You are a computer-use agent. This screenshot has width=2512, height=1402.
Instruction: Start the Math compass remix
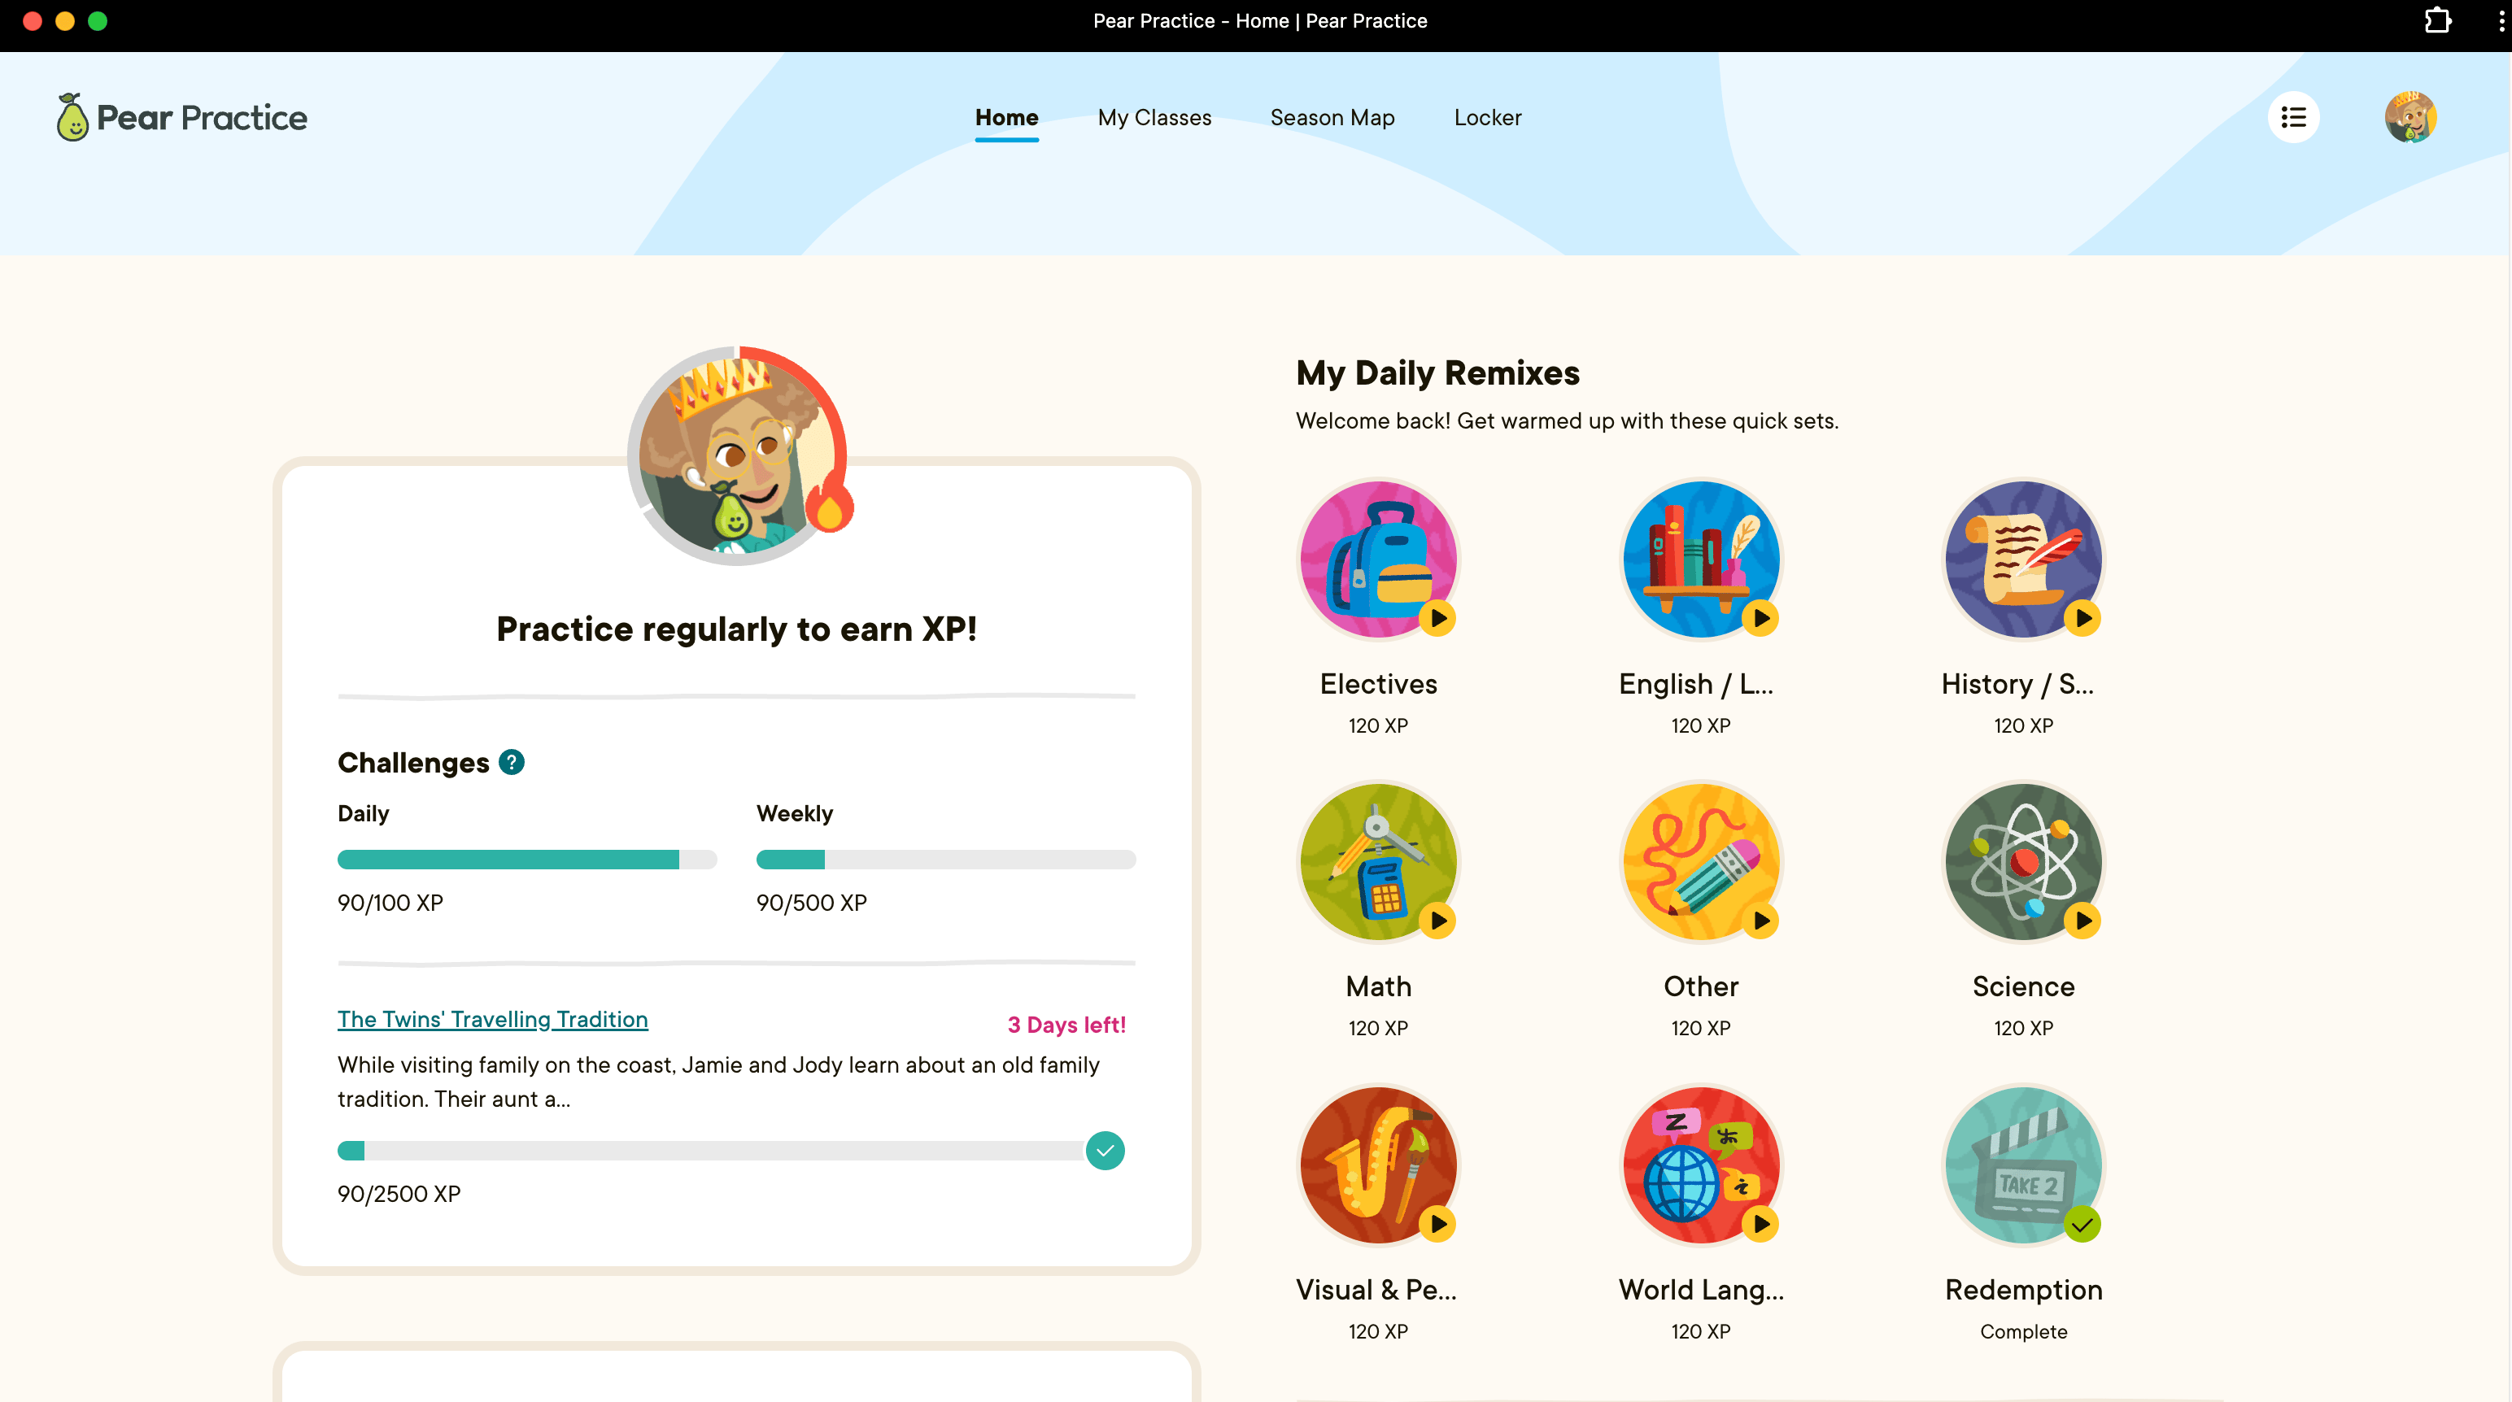pyautogui.click(x=1378, y=862)
